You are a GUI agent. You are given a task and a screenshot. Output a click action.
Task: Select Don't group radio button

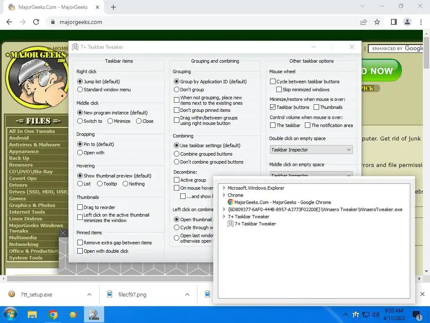[177, 90]
